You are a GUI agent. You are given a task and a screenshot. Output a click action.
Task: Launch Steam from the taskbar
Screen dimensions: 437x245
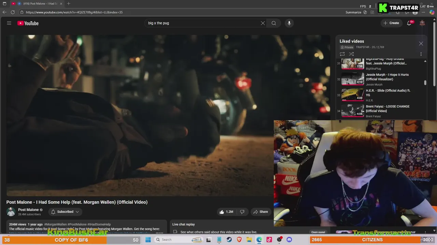coord(229,240)
